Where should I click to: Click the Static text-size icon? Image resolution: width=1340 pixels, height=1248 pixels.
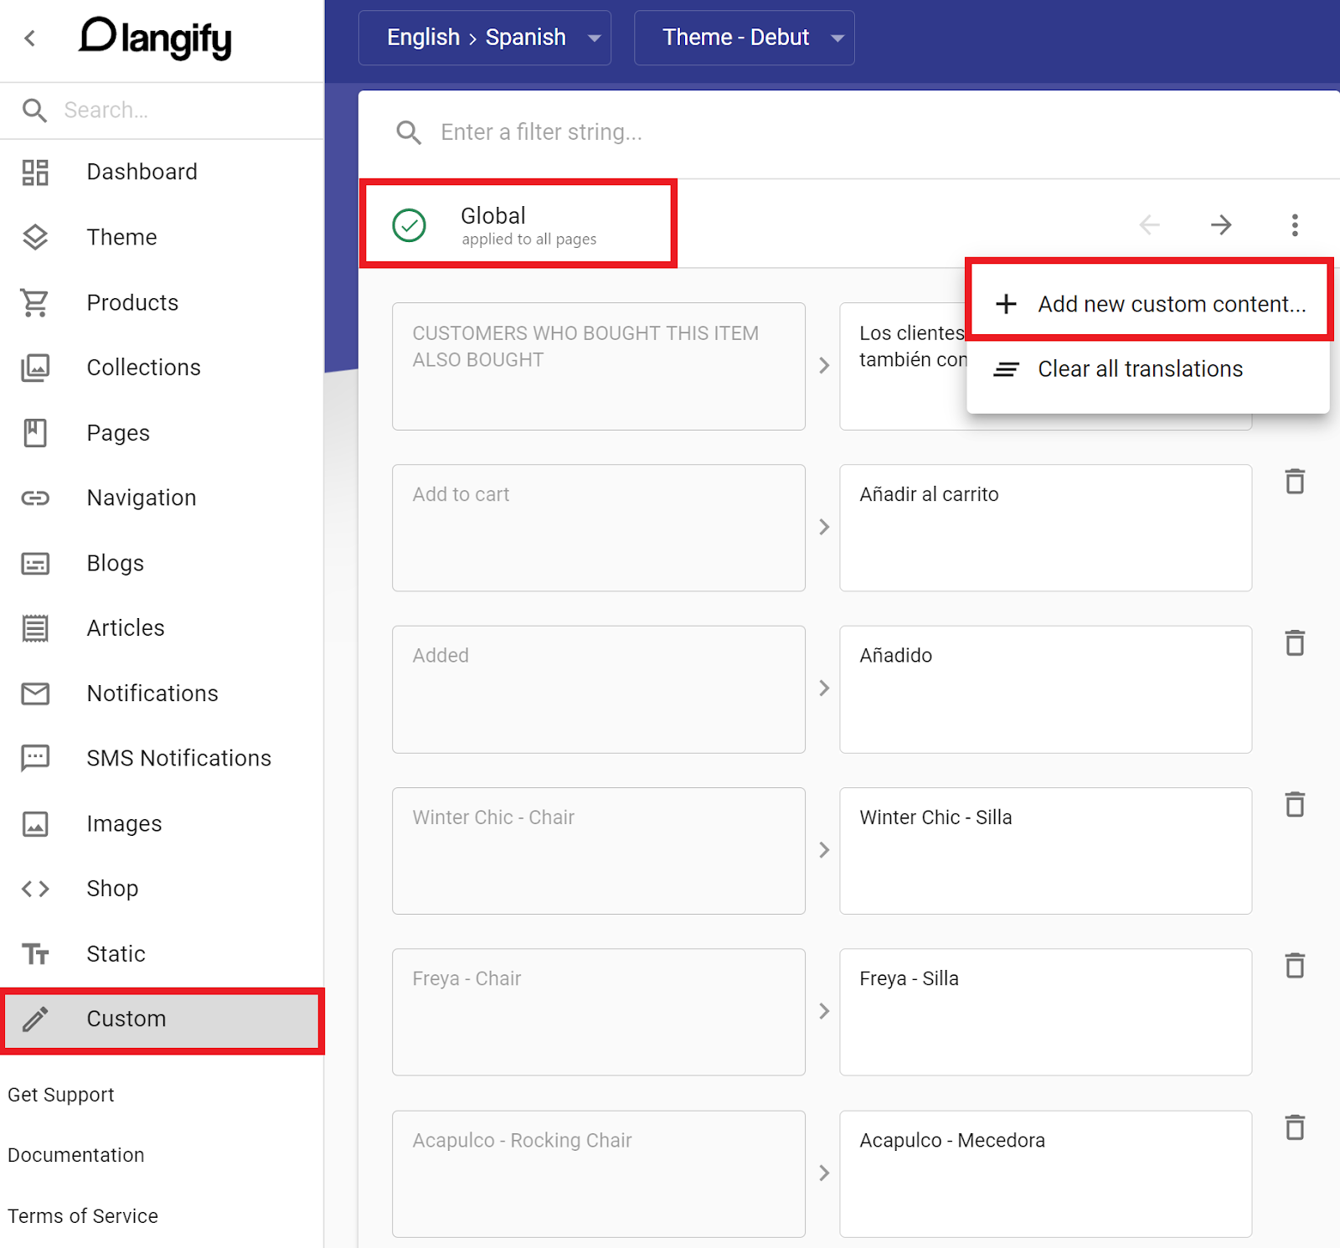tap(35, 954)
